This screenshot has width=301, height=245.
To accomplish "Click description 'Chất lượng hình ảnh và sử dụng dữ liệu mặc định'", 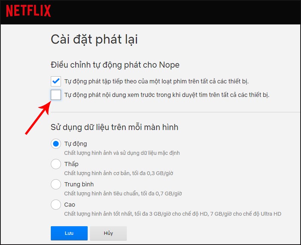I will point(122,153).
